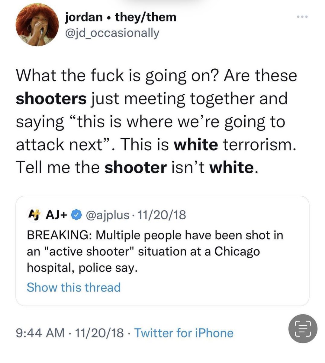
Task: Open the quoted tweet's 11/20/18 date
Action: coord(162,215)
